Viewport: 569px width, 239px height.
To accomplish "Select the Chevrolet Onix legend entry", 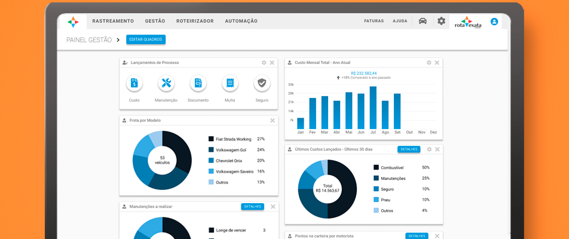I will pyautogui.click(x=237, y=161).
